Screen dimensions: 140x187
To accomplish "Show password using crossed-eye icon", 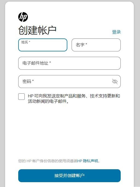I will pos(115,82).
